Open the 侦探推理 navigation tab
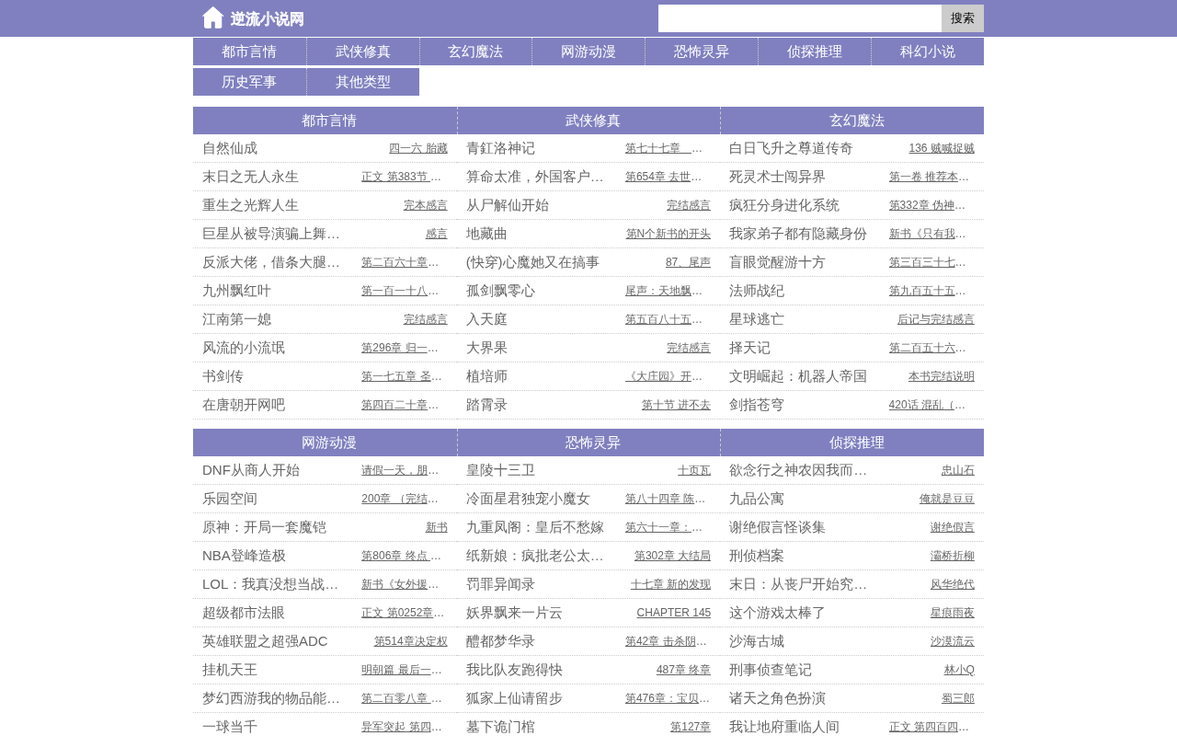Screen dimensions: 1177x736 point(815,52)
